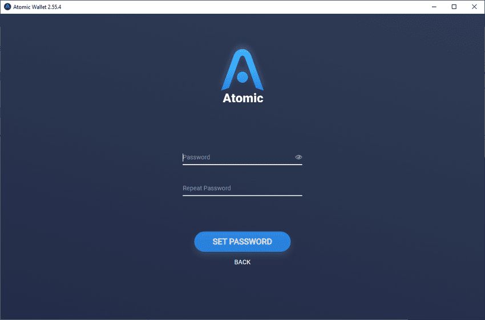Image resolution: width=485 pixels, height=320 pixels.
Task: Click the large blue Atomic logo
Action: pyautogui.click(x=242, y=70)
